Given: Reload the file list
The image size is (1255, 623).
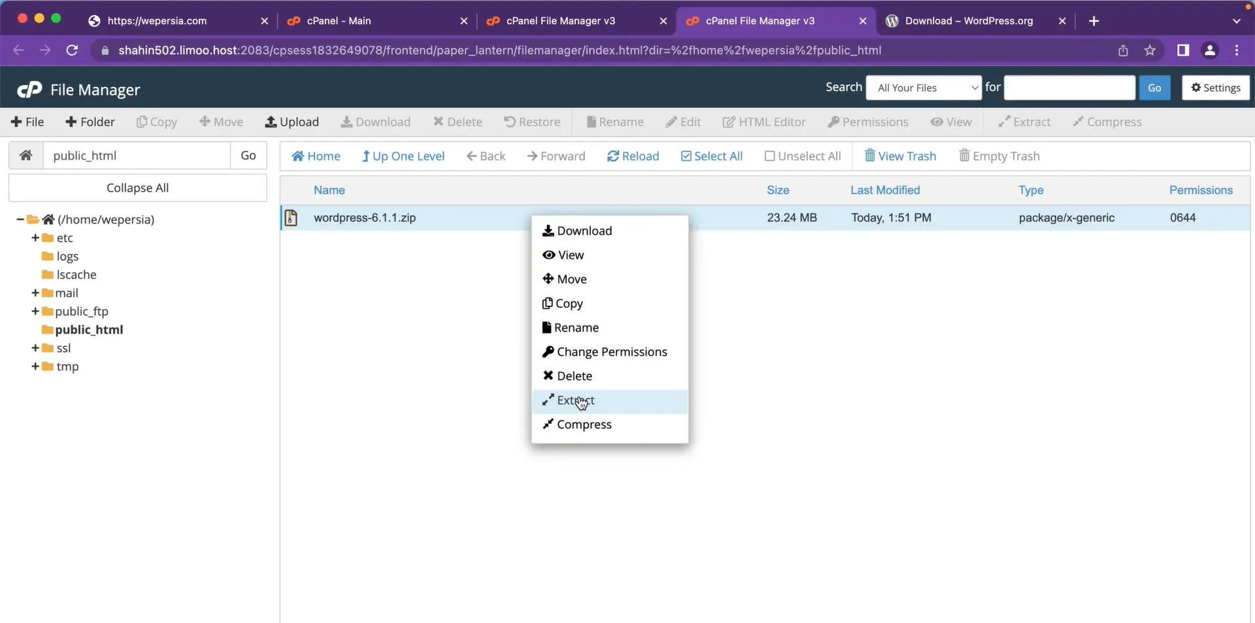Looking at the screenshot, I should pos(633,156).
